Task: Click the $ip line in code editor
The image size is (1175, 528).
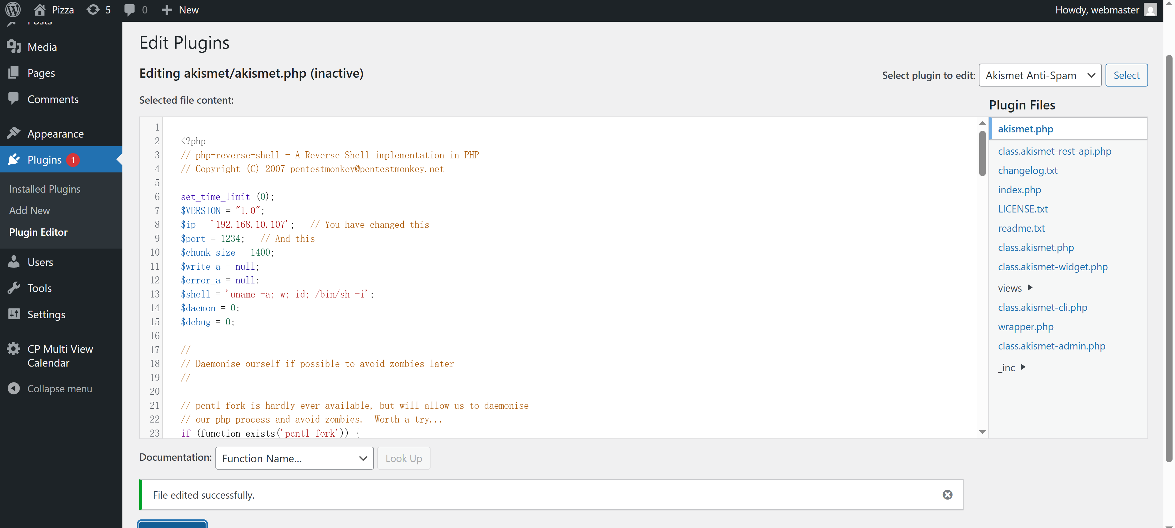Action: point(305,225)
